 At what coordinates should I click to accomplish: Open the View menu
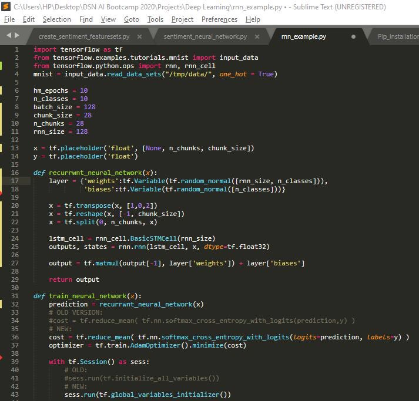point(108,19)
